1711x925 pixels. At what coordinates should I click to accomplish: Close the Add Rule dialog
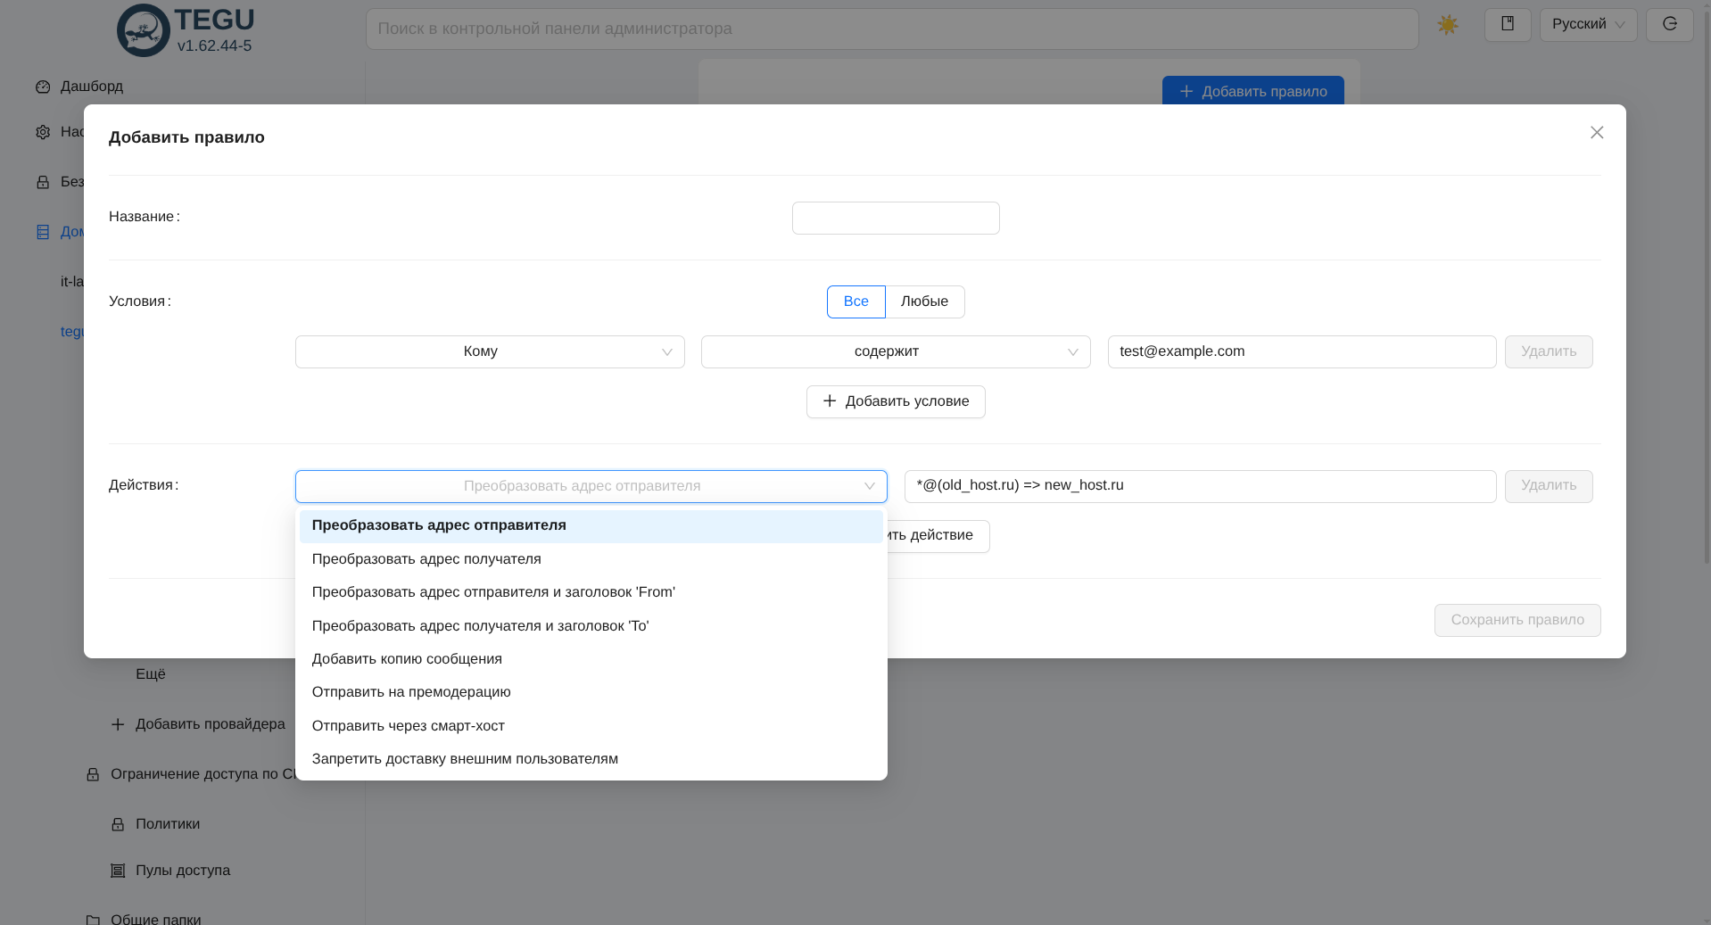(1596, 133)
